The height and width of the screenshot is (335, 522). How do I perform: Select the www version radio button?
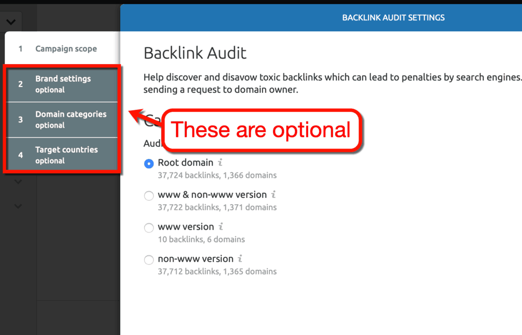pyautogui.click(x=149, y=228)
